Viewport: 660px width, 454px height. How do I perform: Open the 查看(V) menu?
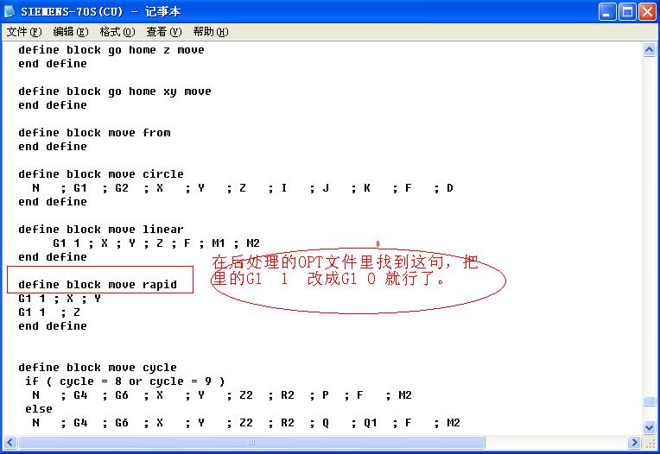point(164,32)
